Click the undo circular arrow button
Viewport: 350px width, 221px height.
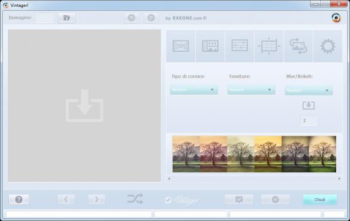tap(132, 18)
